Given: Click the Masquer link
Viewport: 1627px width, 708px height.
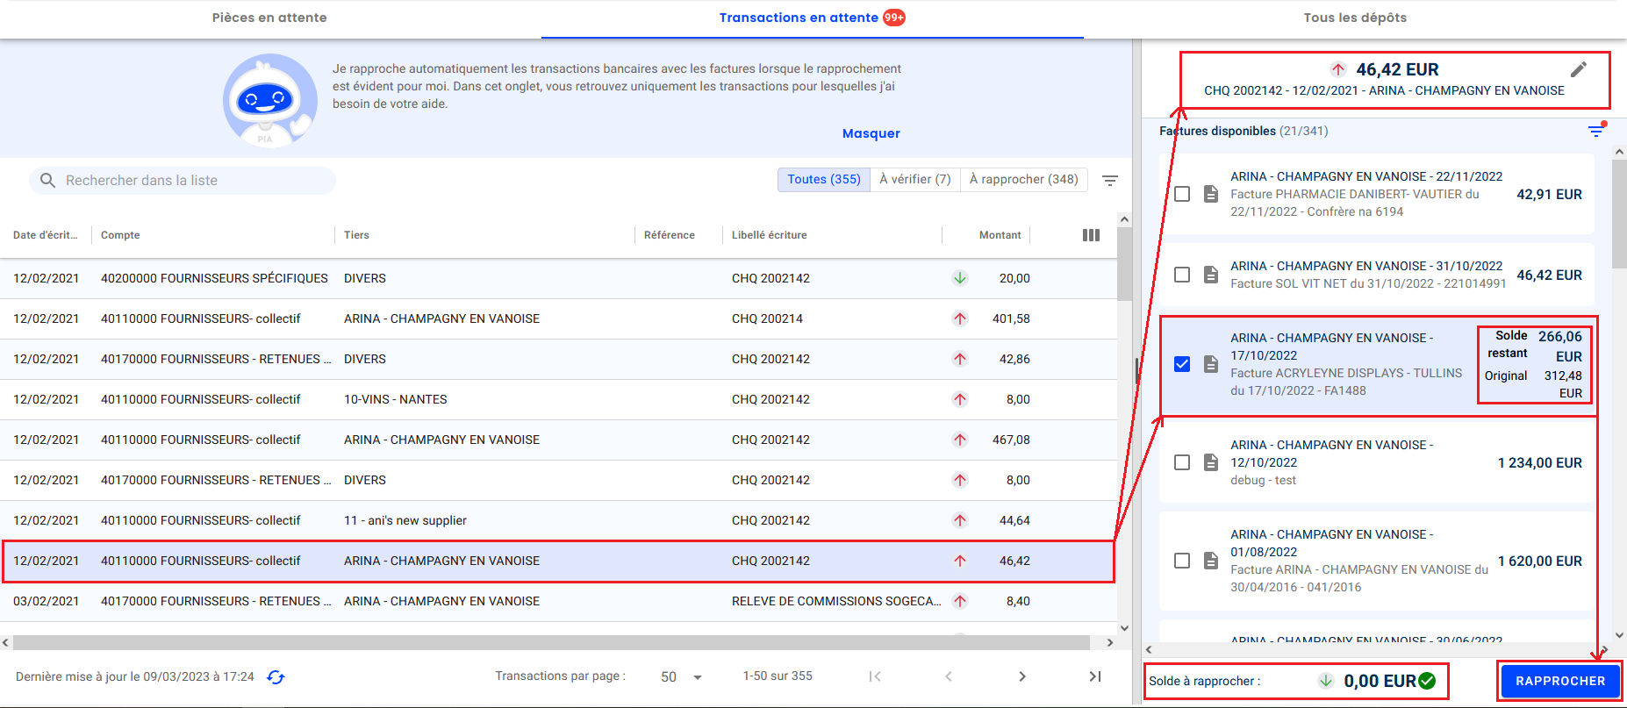Looking at the screenshot, I should [871, 133].
